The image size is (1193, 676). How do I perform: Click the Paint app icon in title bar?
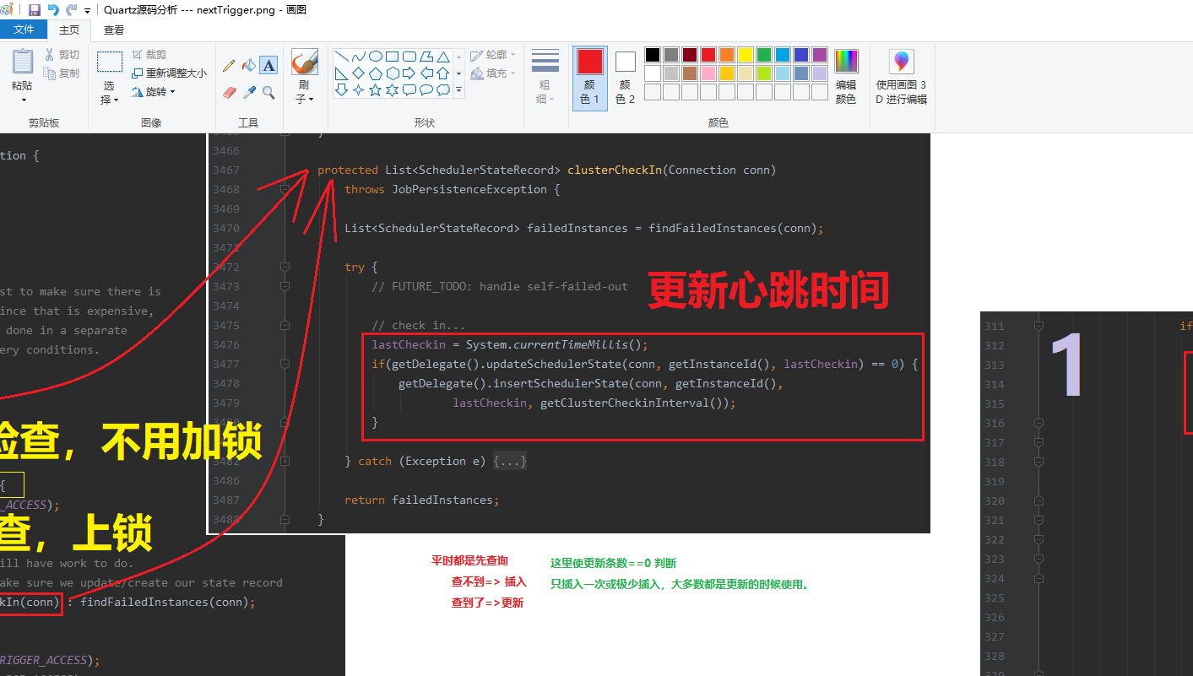[x=8, y=10]
